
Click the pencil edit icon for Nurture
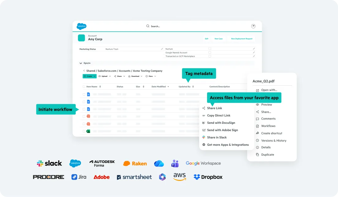point(254,49)
